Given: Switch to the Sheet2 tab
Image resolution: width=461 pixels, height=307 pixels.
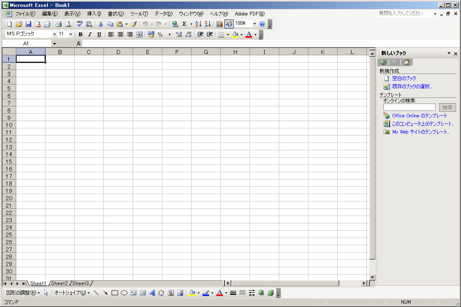Looking at the screenshot, I should click(x=59, y=283).
